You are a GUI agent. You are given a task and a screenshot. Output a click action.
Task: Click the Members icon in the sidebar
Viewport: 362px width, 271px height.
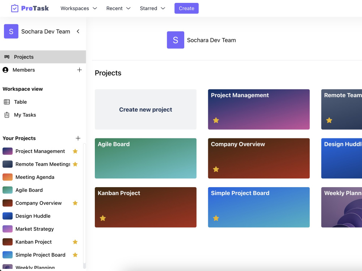pos(5,70)
